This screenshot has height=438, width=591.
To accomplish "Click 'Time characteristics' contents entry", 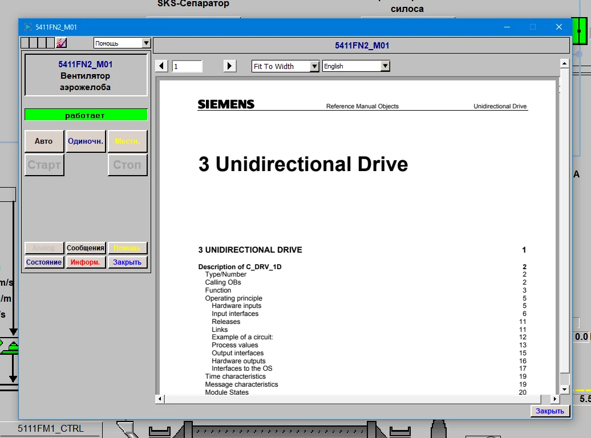I will (235, 376).
